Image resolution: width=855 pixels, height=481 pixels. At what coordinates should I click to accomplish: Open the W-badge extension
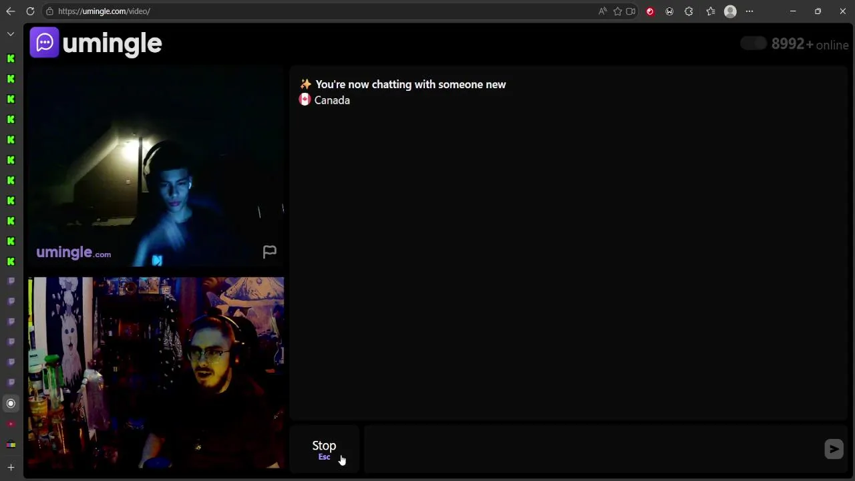[x=669, y=11]
